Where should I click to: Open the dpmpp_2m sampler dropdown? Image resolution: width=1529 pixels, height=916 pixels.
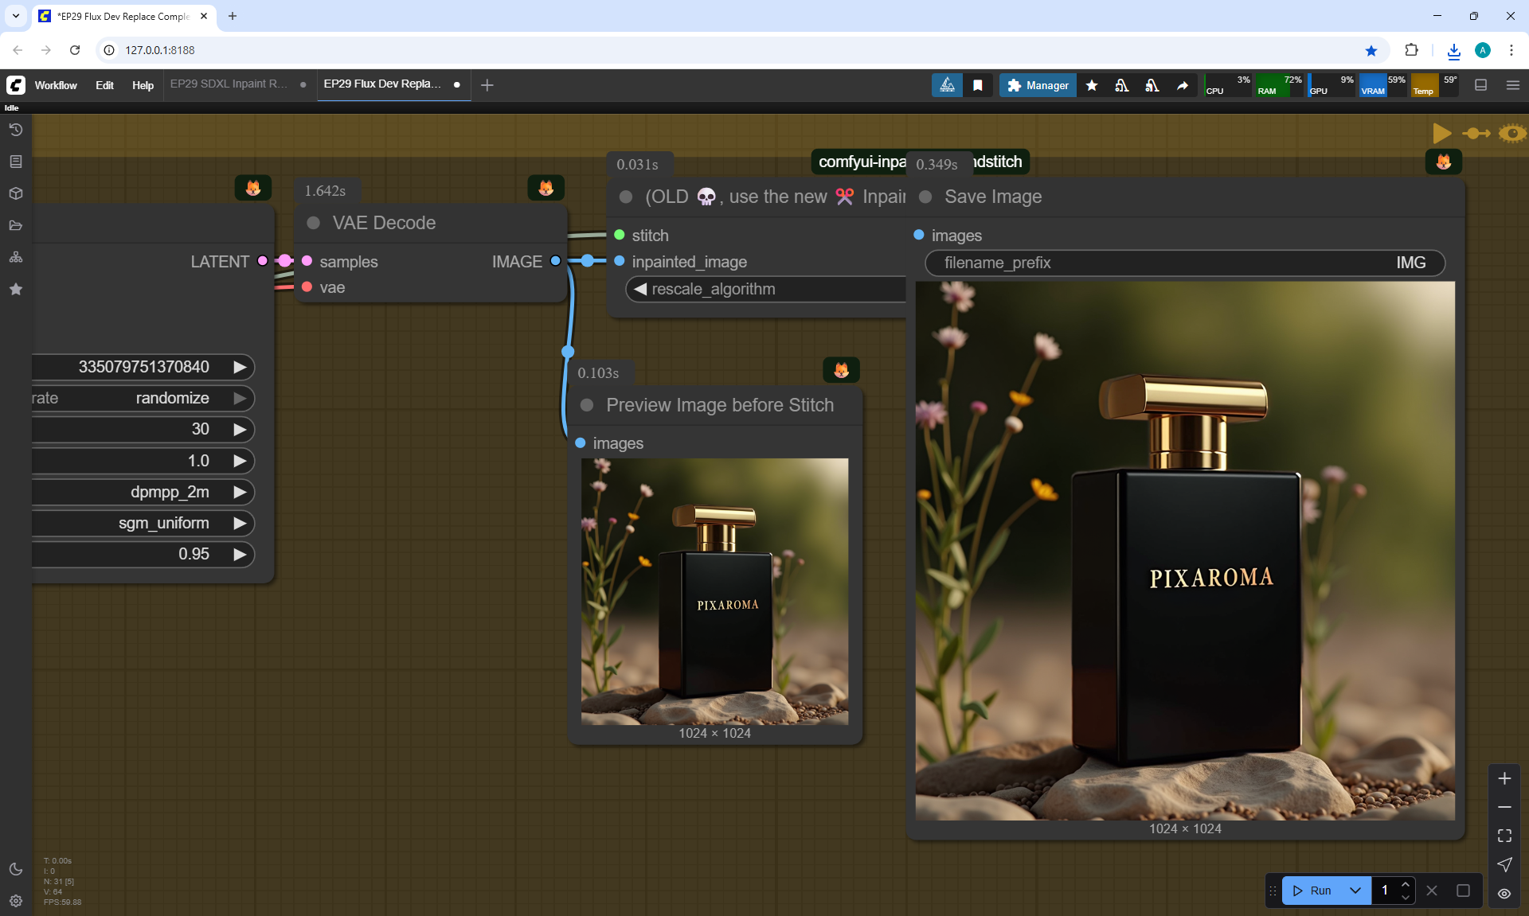(x=170, y=492)
